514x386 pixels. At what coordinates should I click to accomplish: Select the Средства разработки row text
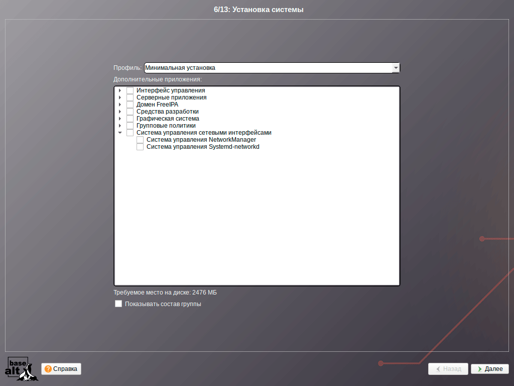click(x=168, y=112)
